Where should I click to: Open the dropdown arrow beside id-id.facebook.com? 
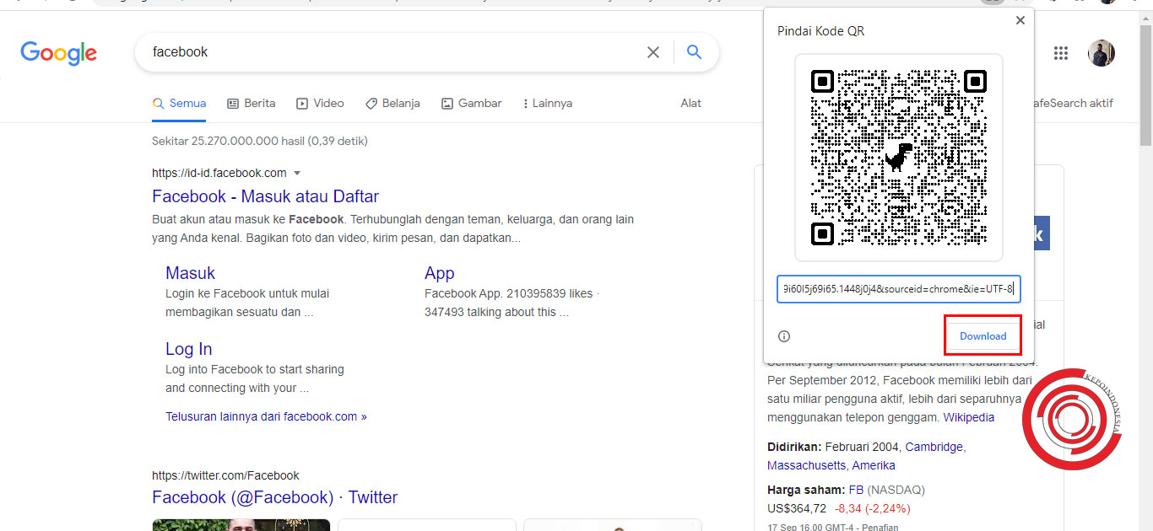pyautogui.click(x=296, y=172)
